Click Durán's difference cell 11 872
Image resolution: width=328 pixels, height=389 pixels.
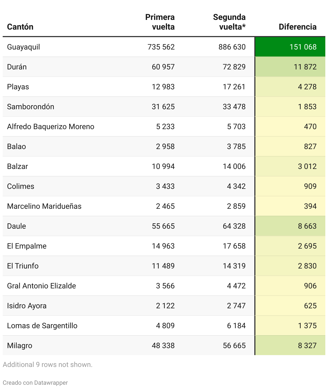click(x=290, y=67)
